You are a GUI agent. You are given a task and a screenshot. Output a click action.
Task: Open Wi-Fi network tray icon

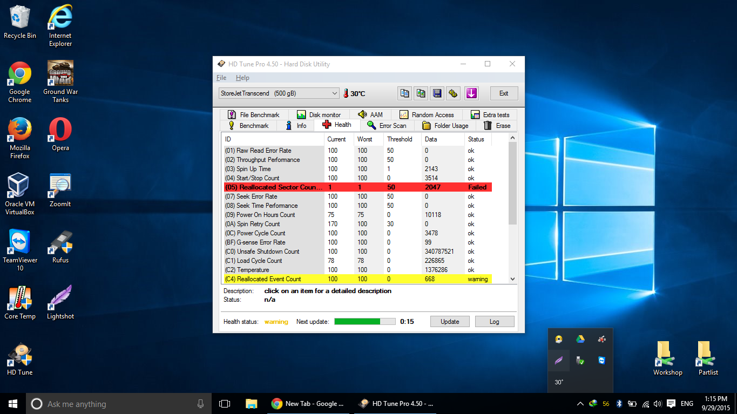[646, 404]
